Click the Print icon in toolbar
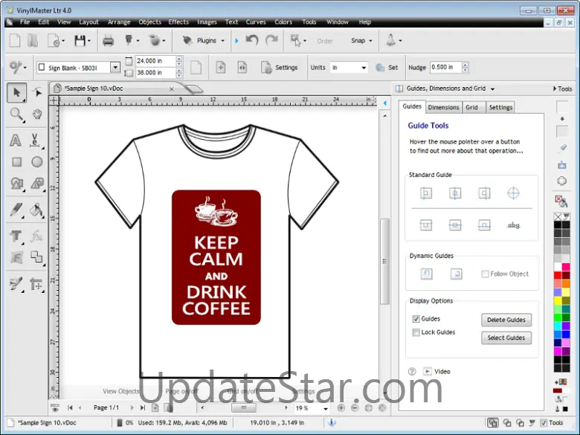The width and height of the screenshot is (580, 435). click(108, 40)
